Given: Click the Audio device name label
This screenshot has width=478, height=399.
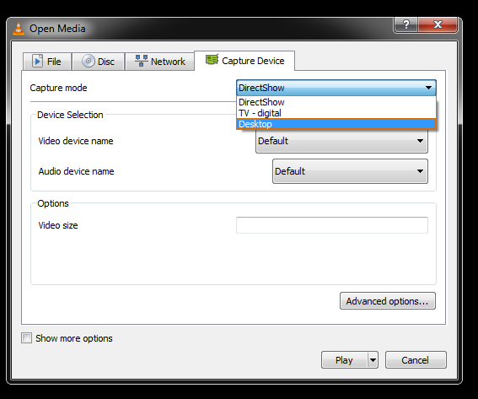Looking at the screenshot, I should click(x=76, y=171).
